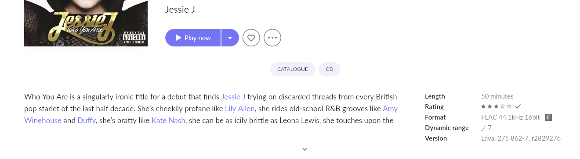Image resolution: width=580 pixels, height=159 pixels.
Task: Open the Amy Winehouse artist link
Action: tap(211, 114)
